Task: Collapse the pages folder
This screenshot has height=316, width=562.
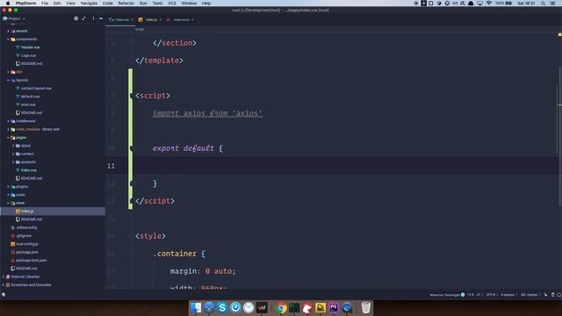Action: pos(8,138)
